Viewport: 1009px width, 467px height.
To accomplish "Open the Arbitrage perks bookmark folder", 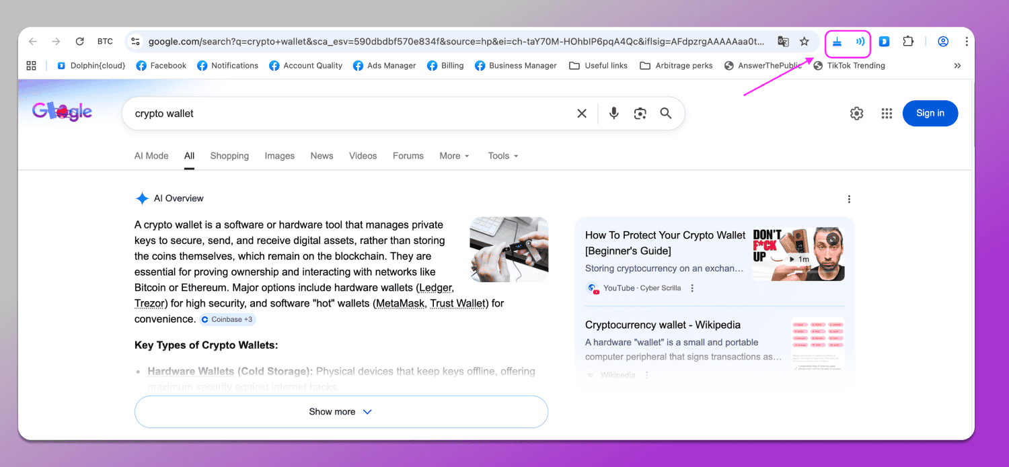I will coord(676,65).
